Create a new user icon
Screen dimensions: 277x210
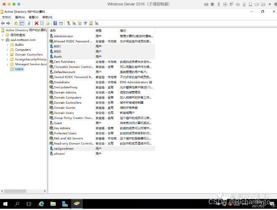tap(69, 23)
